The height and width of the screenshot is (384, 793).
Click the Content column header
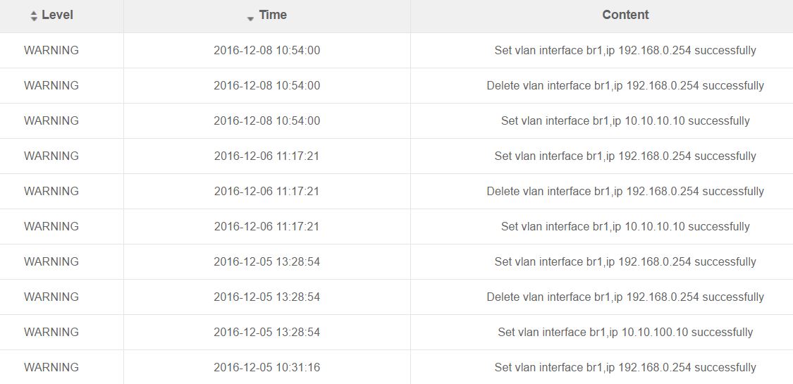pos(625,15)
